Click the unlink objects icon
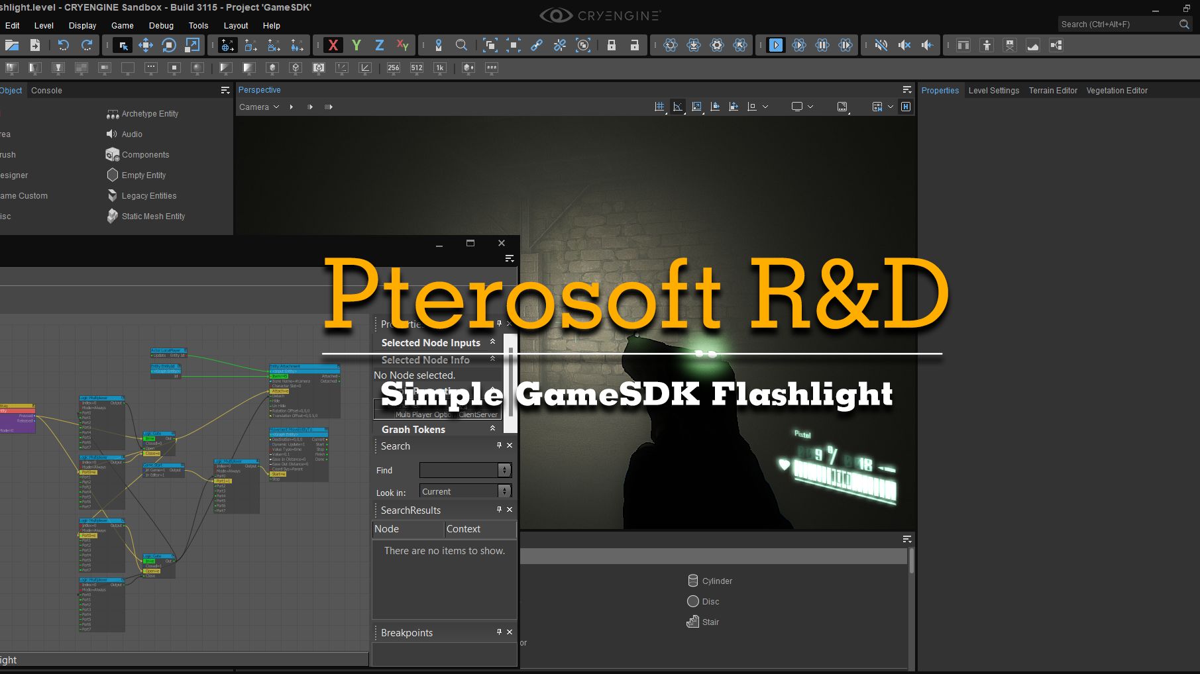The image size is (1200, 674). (560, 45)
